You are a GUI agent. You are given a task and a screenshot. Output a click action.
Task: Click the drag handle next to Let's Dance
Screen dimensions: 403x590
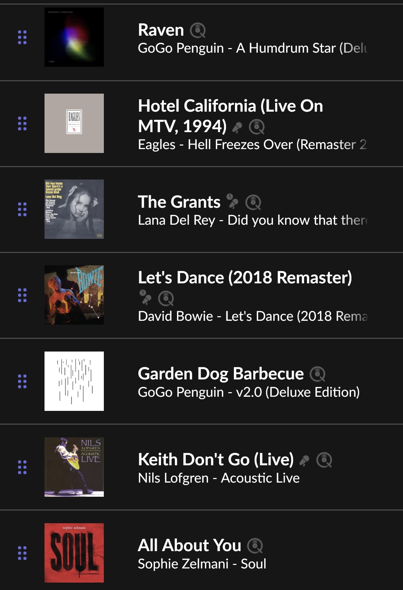22,295
